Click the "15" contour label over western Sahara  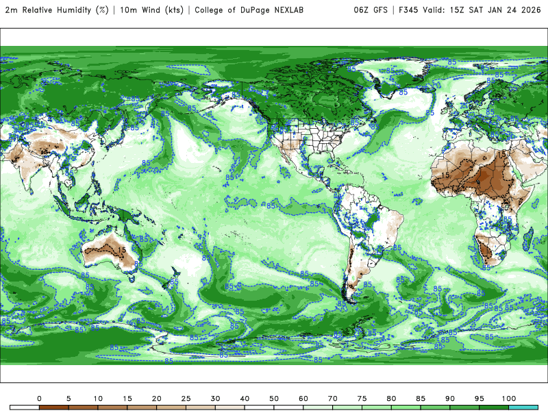point(445,175)
